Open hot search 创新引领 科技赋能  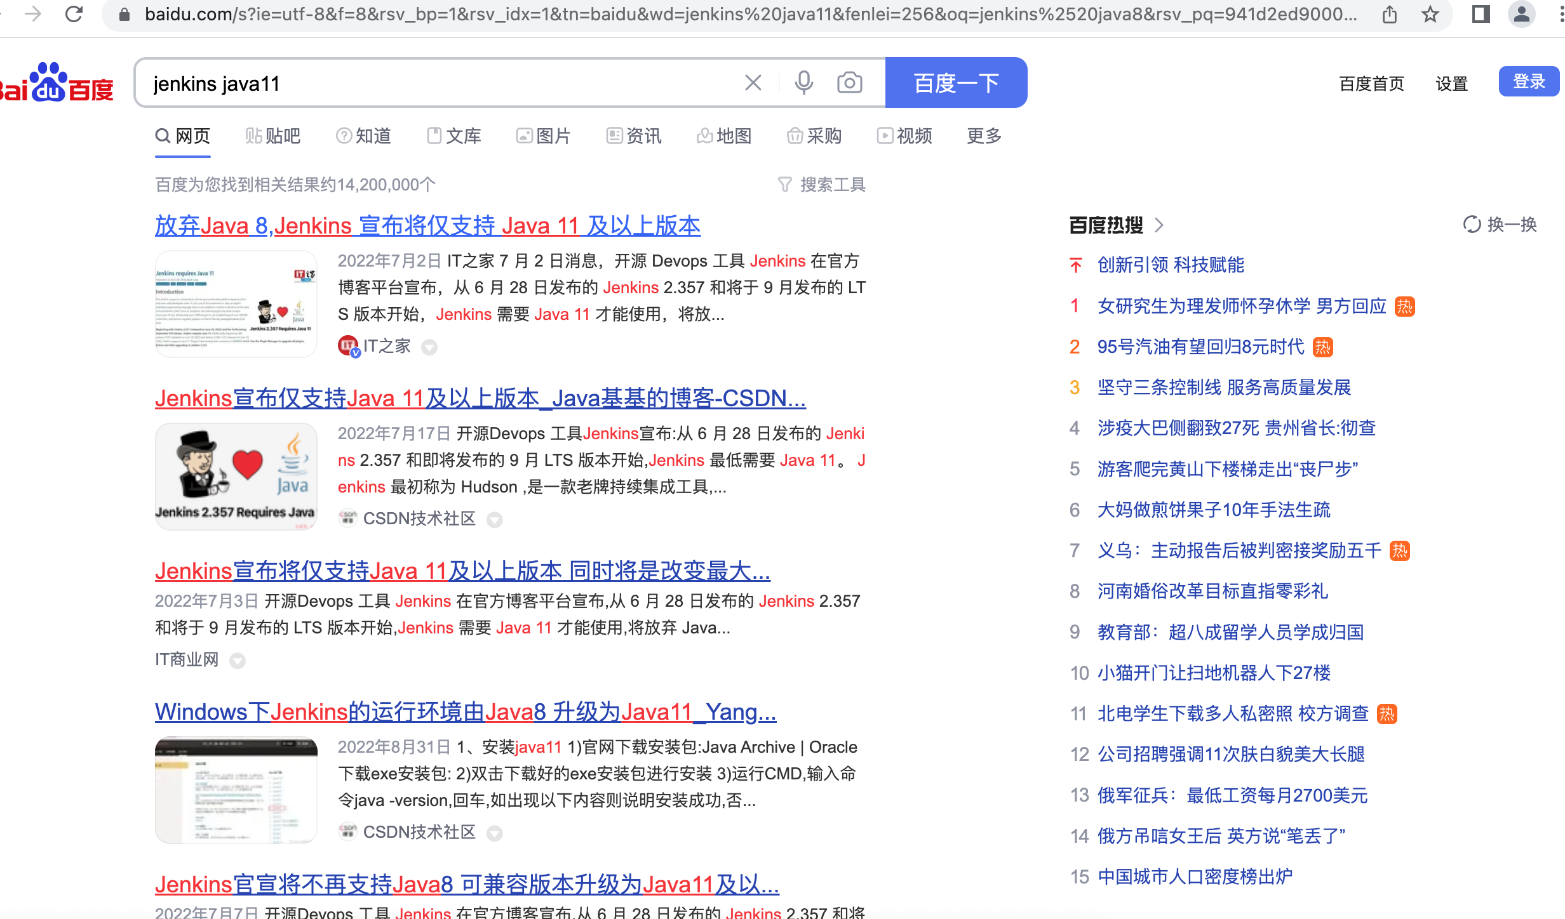pyautogui.click(x=1171, y=265)
